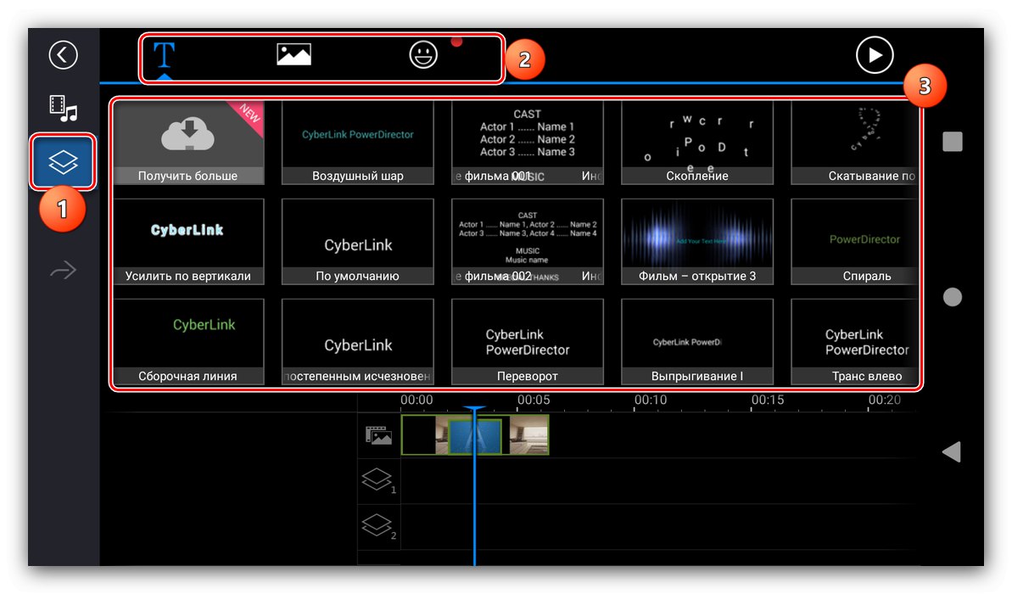Image resolution: width=1012 pixels, height=594 pixels.
Task: Jump to 00:00 on the time ruler
Action: click(417, 400)
